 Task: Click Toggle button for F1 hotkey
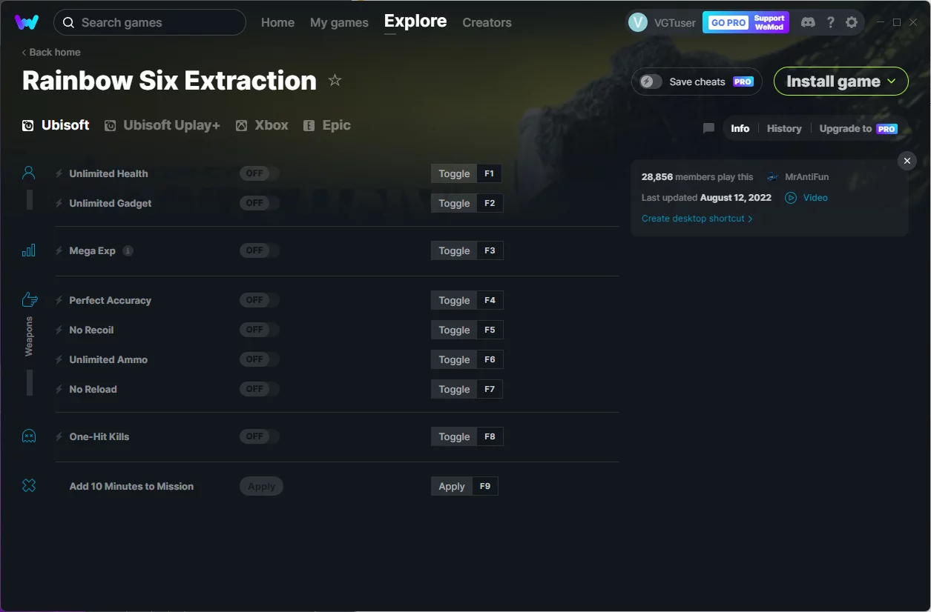(x=454, y=173)
